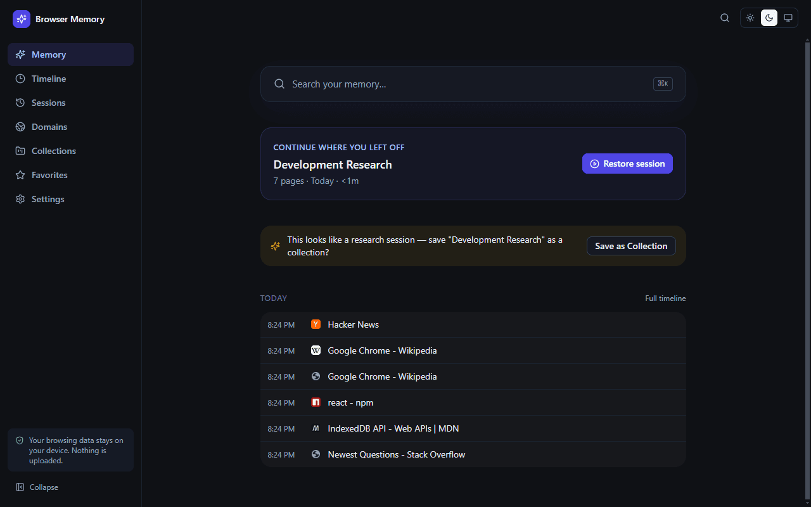Open Settings from the sidebar
The width and height of the screenshot is (811, 507).
tap(70, 199)
